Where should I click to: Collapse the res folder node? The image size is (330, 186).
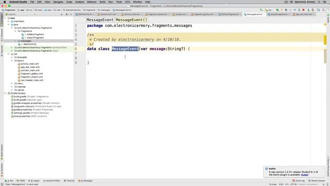pos(9,54)
